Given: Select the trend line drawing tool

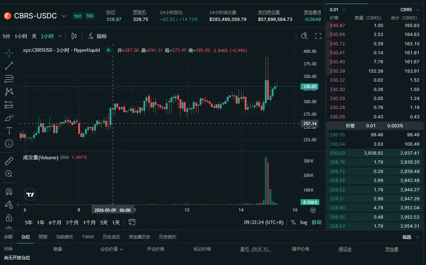Looking at the screenshot, I should click(x=9, y=66).
